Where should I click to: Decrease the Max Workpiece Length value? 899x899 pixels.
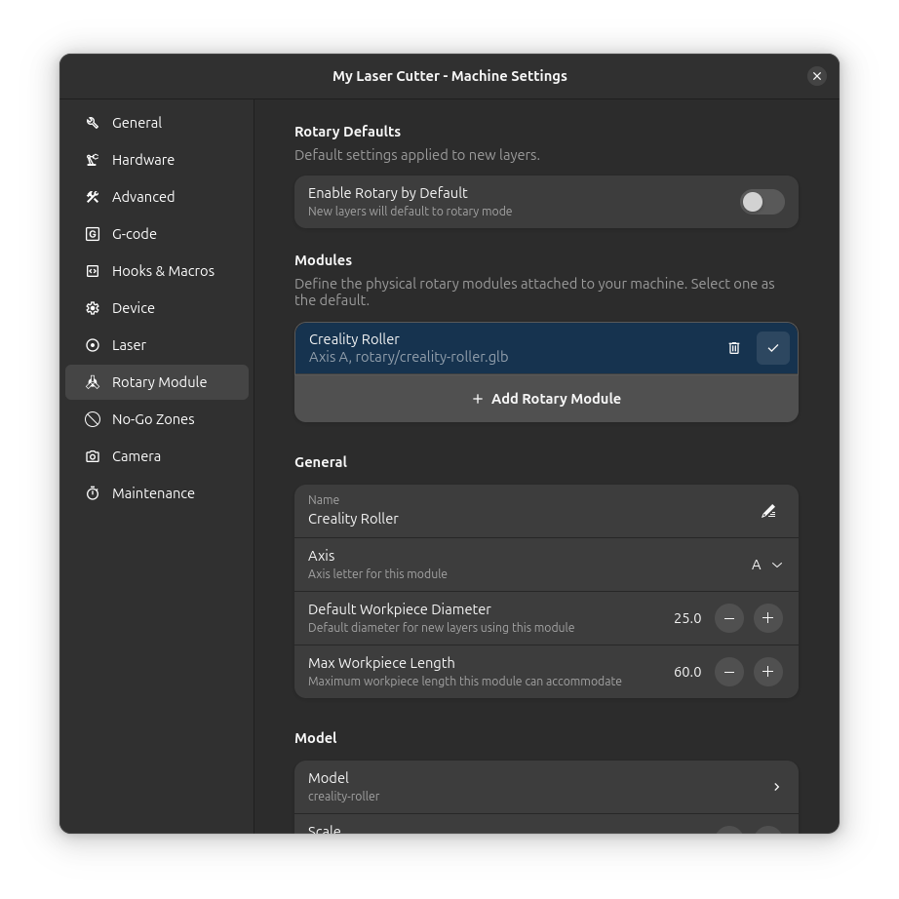[729, 672]
